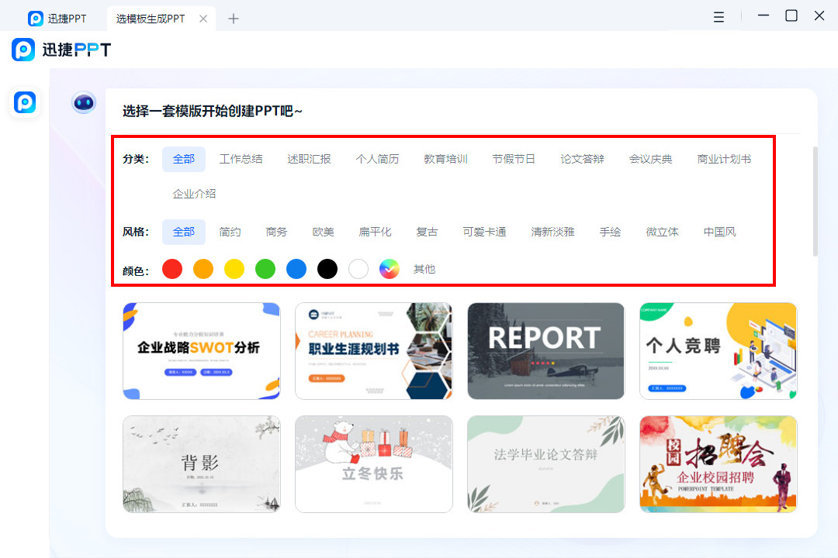Filter templates by 企业介绍
Viewport: 838px width, 558px height.
click(194, 194)
